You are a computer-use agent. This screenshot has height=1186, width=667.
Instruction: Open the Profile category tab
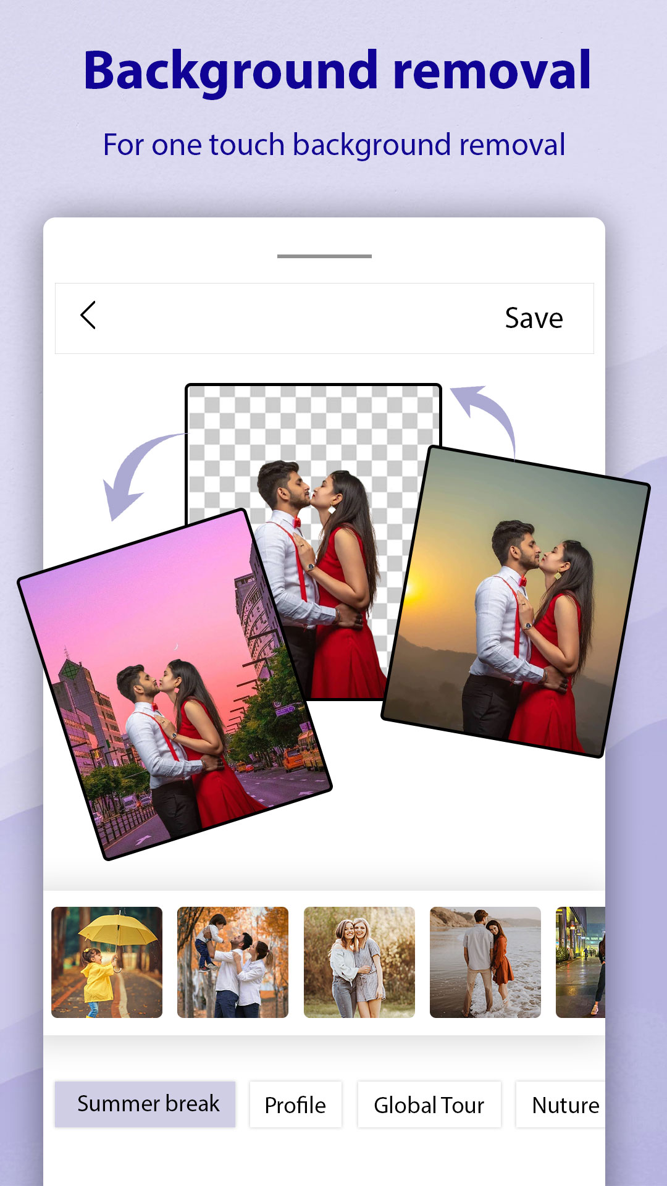295,1104
